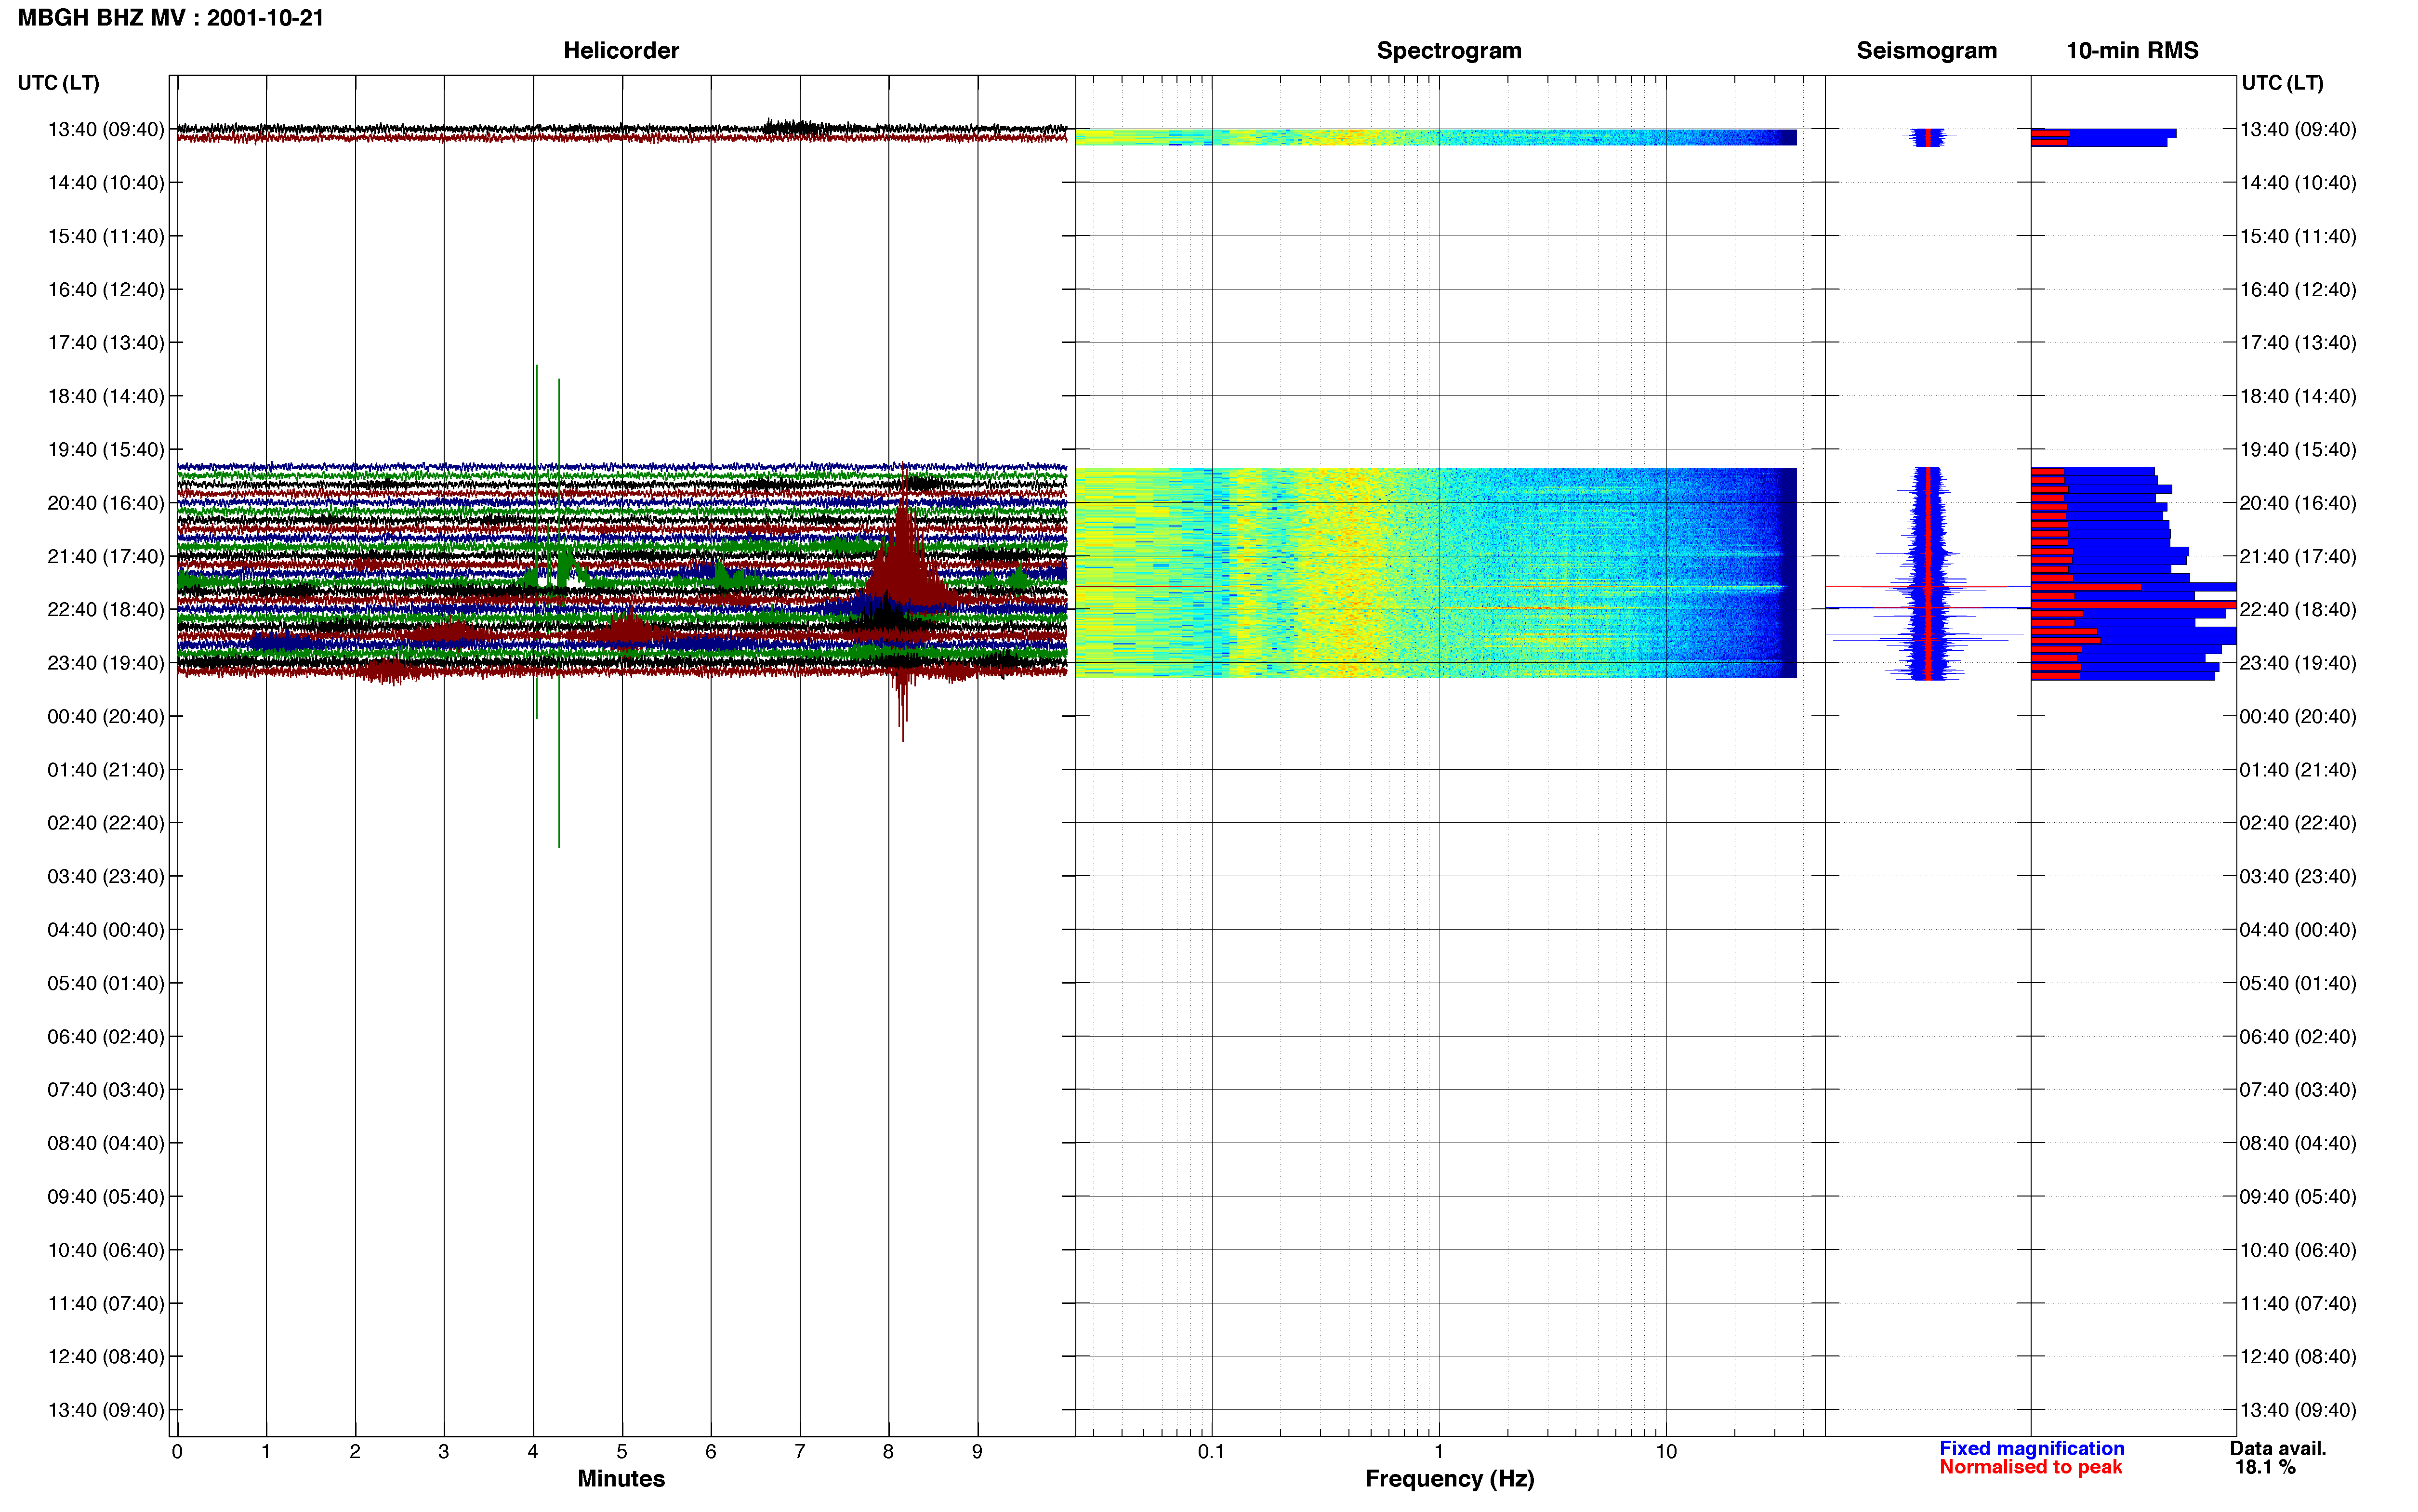
Task: Click the right 'UTC (LT)' axis header
Action: click(x=2282, y=83)
